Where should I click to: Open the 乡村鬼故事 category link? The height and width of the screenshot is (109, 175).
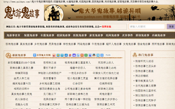41,44
